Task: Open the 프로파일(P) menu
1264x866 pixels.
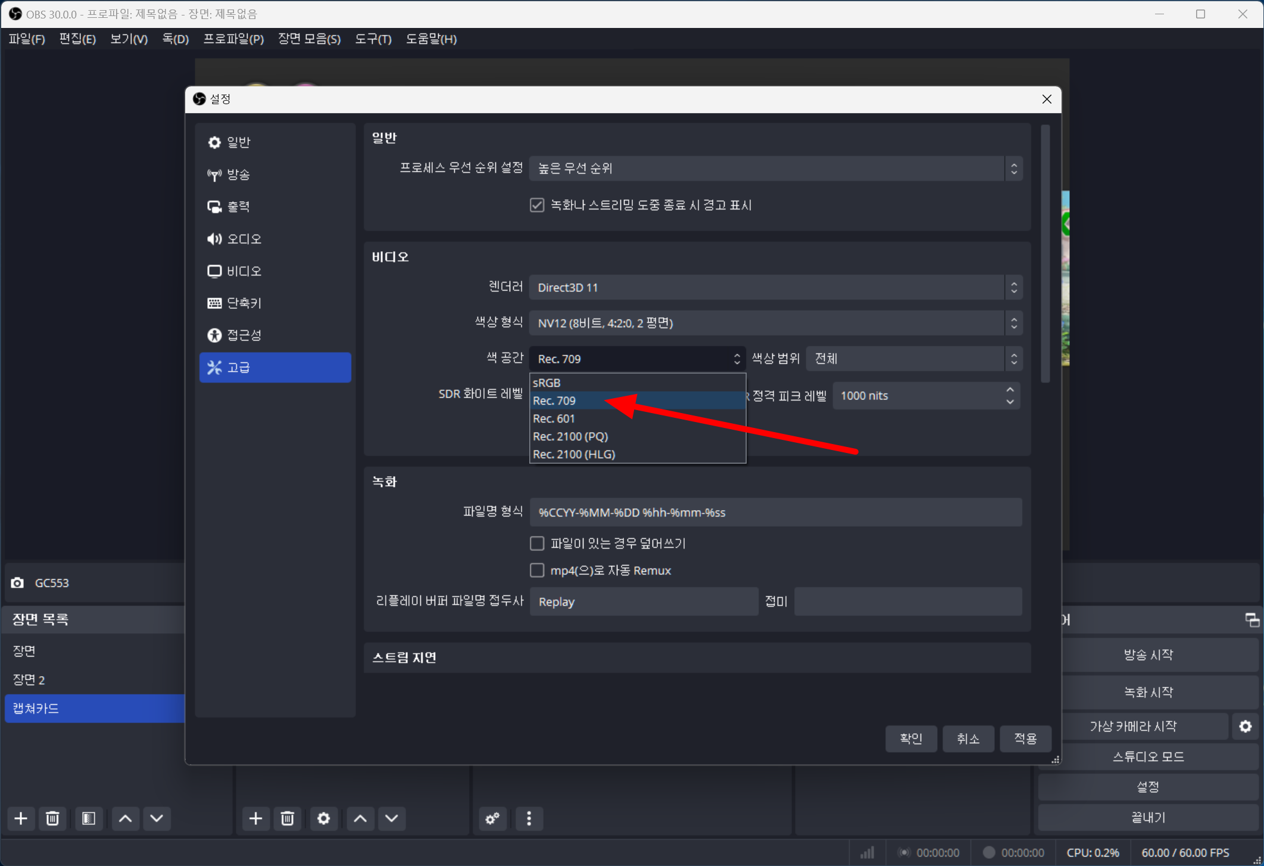Action: (233, 39)
